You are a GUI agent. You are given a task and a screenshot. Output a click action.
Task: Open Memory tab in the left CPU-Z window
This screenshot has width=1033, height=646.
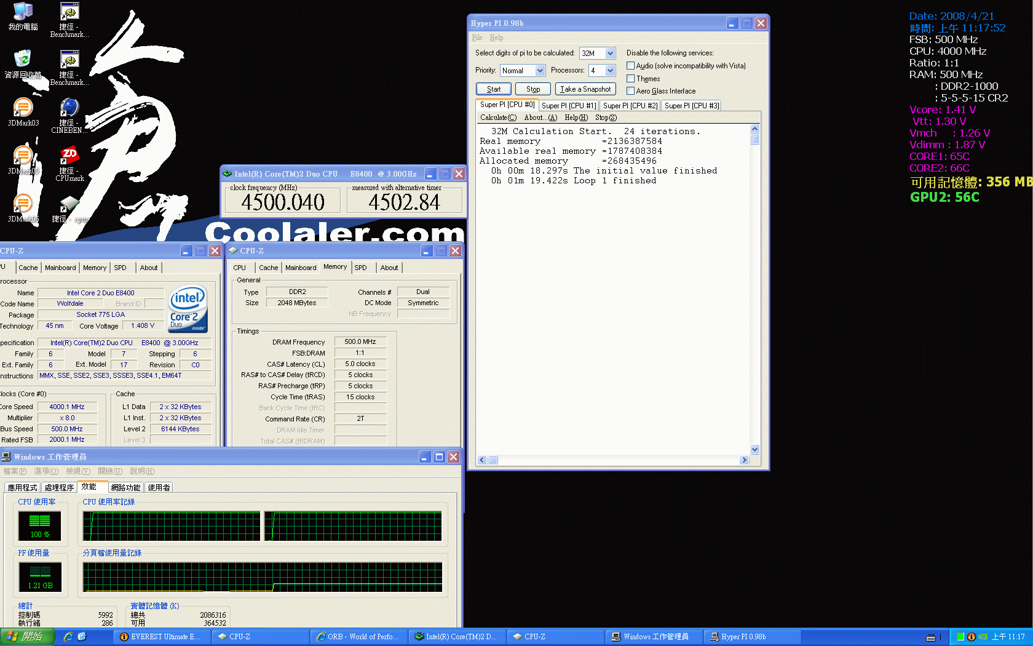95,268
